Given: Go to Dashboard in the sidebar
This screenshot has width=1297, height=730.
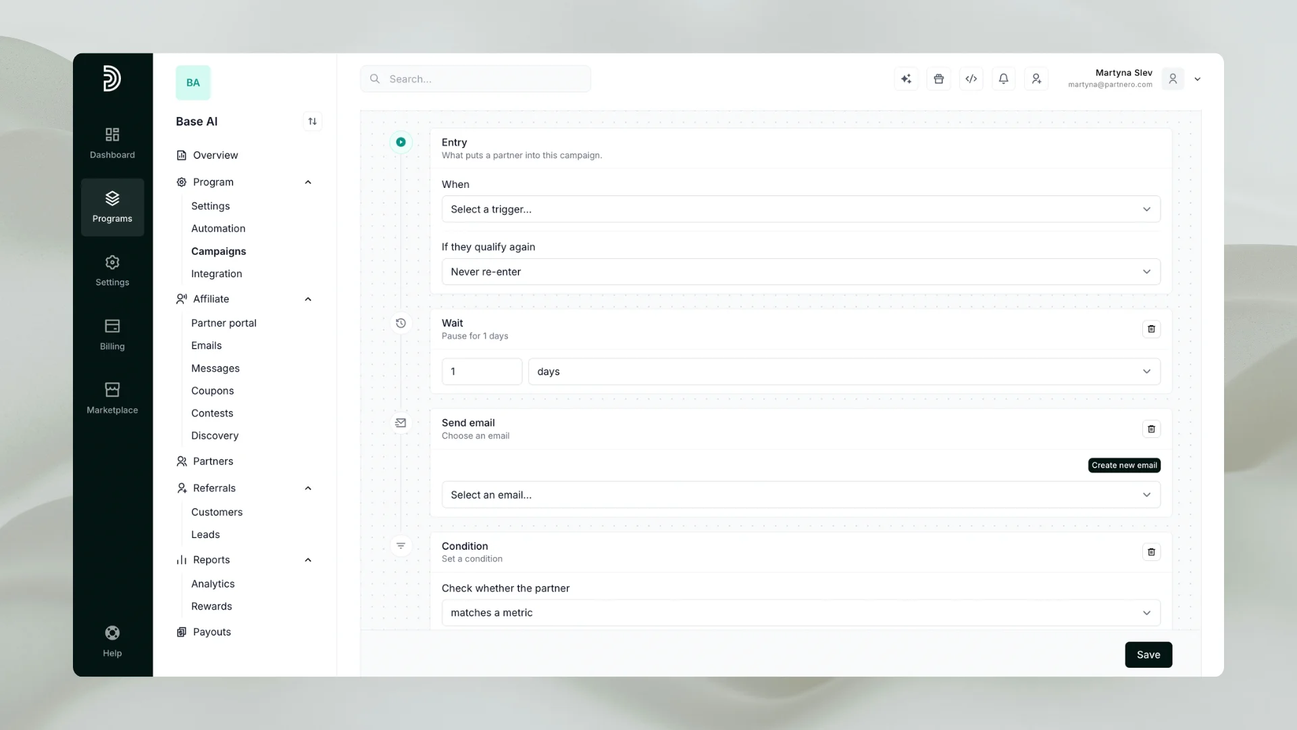Looking at the screenshot, I should coord(112,143).
